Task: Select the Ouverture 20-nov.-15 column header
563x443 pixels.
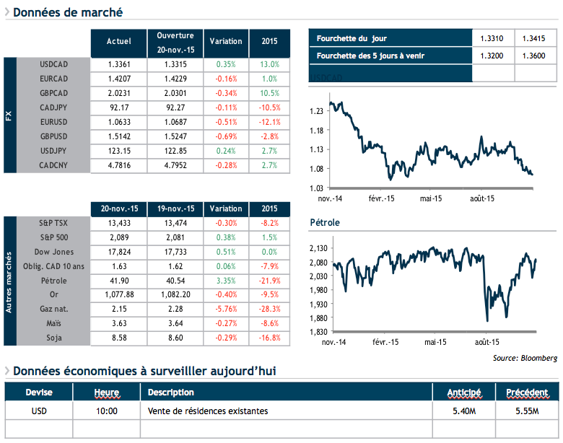Action: [x=175, y=43]
